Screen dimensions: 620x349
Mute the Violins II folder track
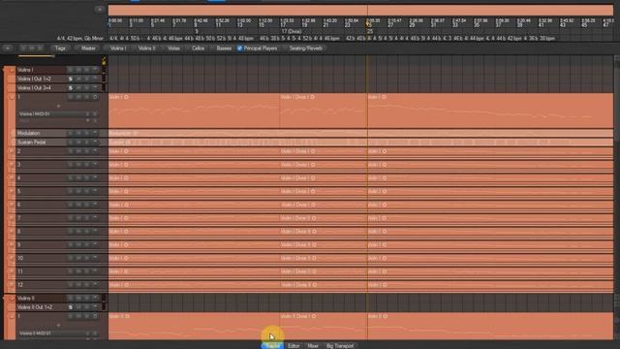pos(78,298)
